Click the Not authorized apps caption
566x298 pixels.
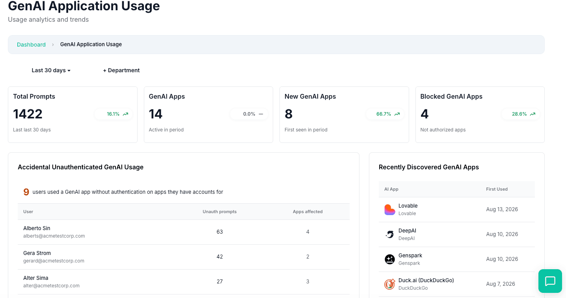click(443, 130)
